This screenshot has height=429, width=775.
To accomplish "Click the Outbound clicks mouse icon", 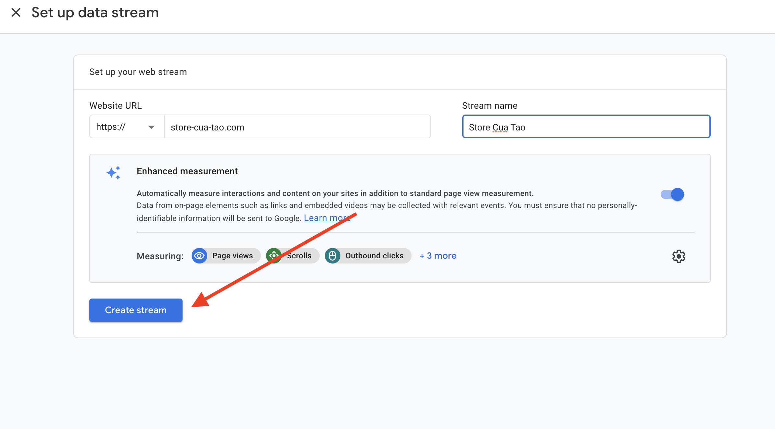I will [x=332, y=256].
